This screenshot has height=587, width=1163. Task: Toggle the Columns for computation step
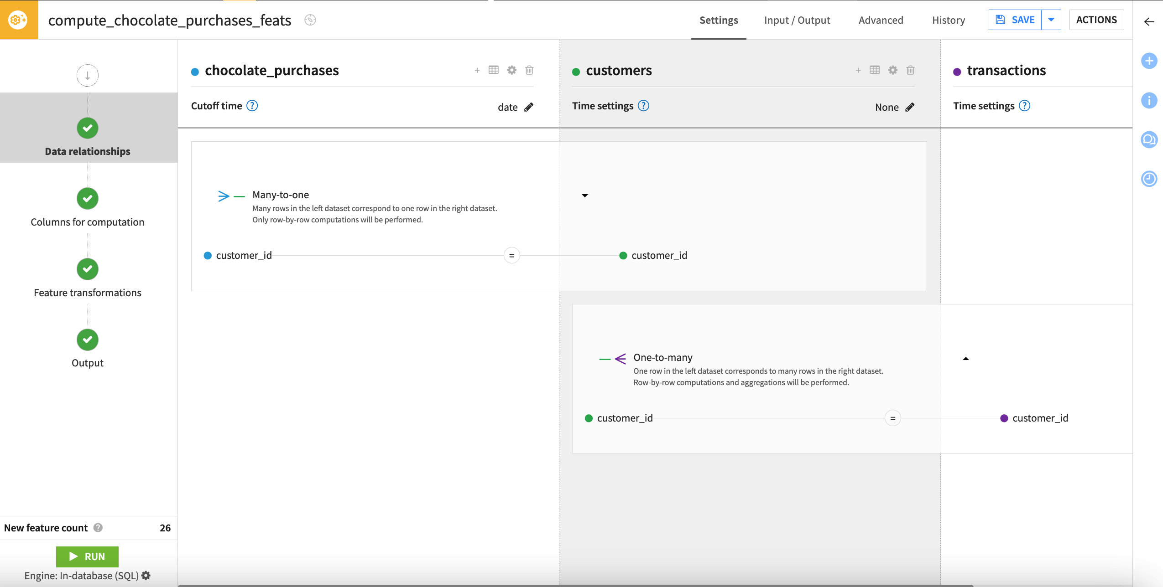pyautogui.click(x=88, y=198)
